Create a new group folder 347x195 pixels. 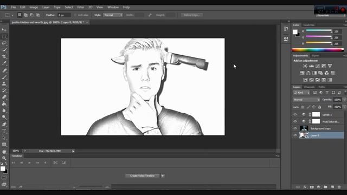click(325, 187)
